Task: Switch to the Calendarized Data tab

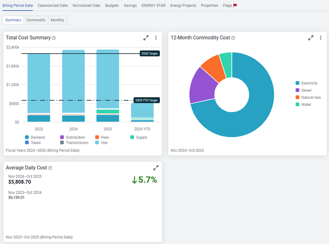Action: pyautogui.click(x=53, y=6)
